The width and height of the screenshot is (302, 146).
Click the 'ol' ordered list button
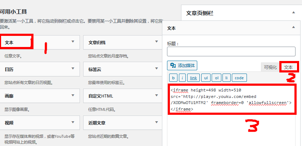(216, 77)
